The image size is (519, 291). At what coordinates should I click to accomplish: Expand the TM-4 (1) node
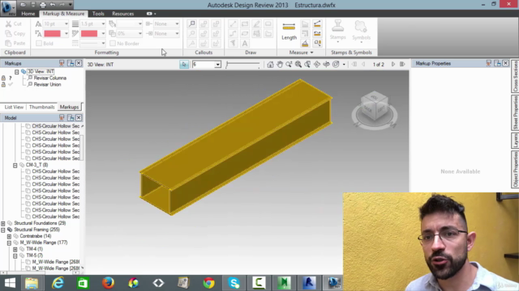click(x=15, y=249)
